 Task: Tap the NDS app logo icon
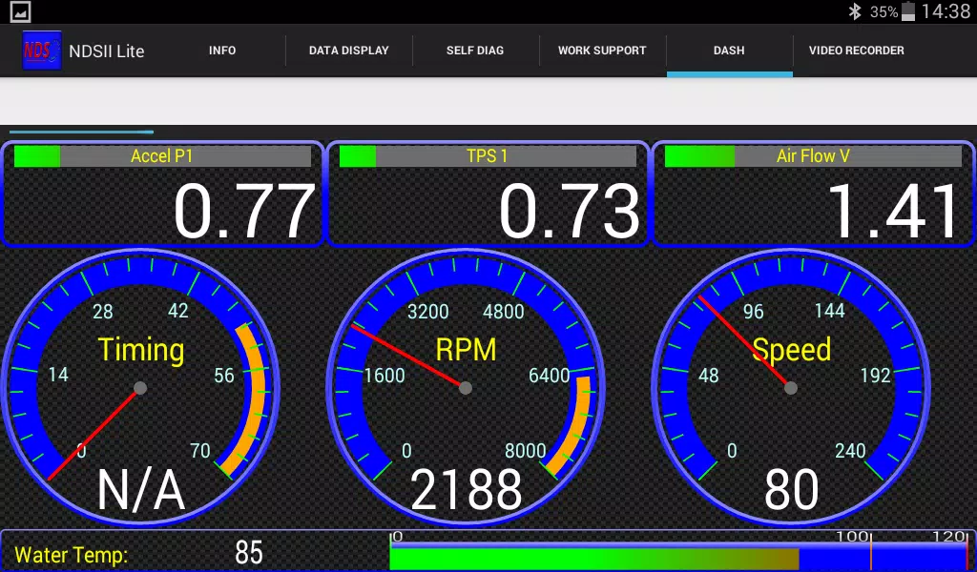pos(42,51)
